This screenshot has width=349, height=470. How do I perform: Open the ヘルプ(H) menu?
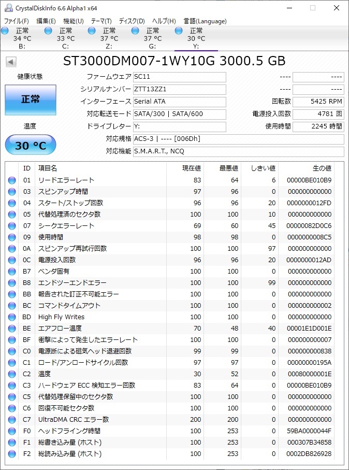(x=164, y=21)
